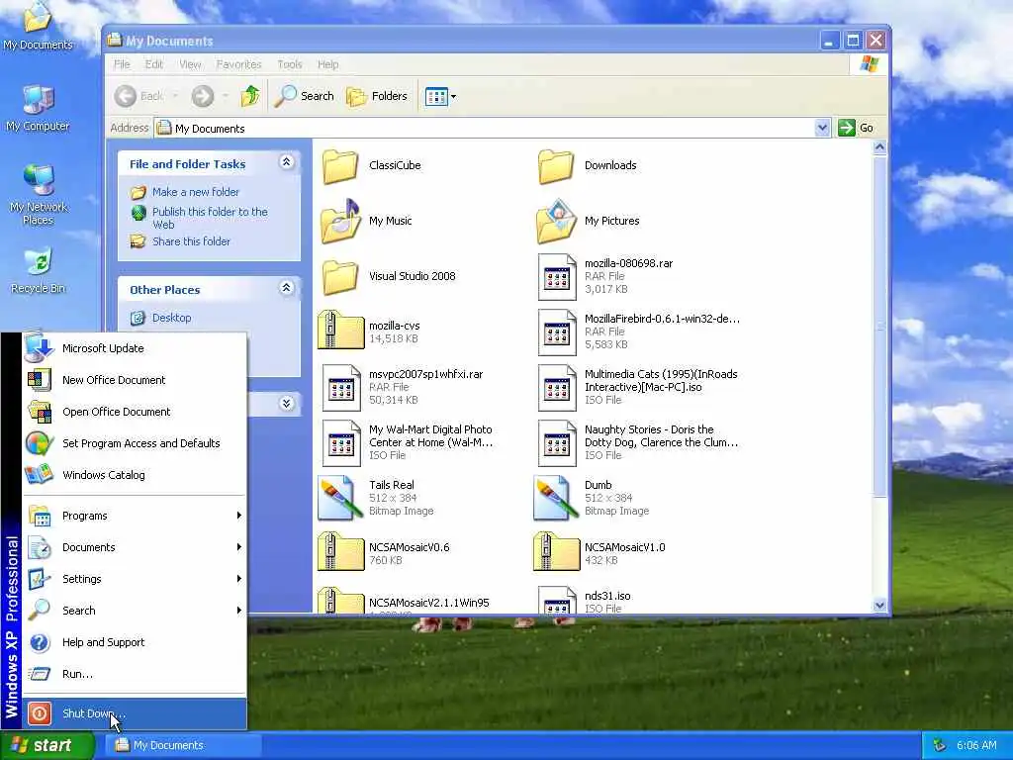
Task: Click the Go button next to address bar
Action: pyautogui.click(x=856, y=128)
